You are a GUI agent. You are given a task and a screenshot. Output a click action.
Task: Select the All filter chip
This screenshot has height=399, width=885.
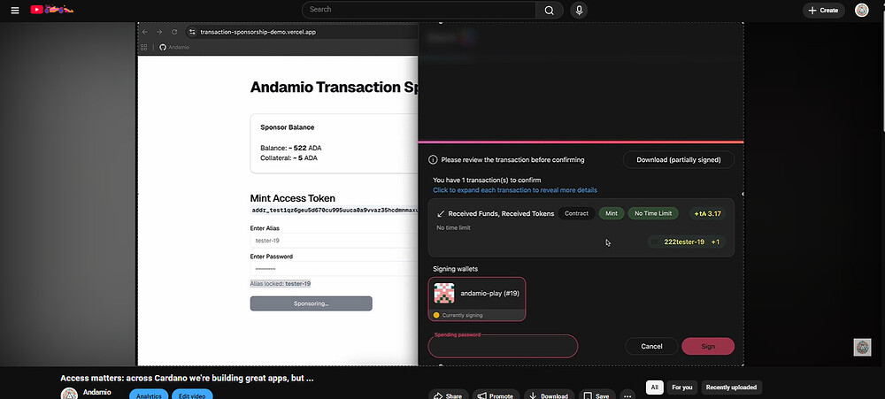click(x=655, y=387)
